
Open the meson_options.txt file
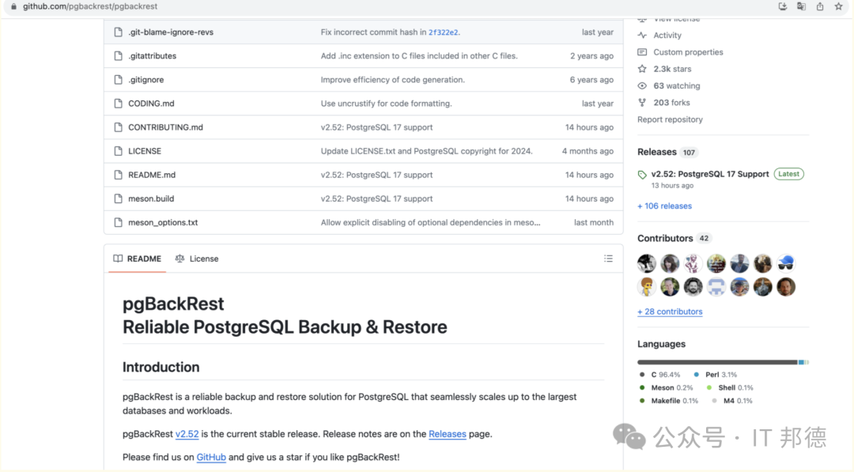(163, 222)
